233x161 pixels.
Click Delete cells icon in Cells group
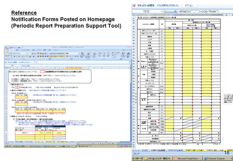tap(104, 54)
